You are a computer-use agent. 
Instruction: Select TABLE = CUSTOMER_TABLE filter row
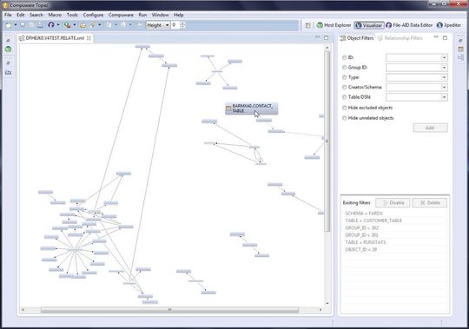coord(395,220)
